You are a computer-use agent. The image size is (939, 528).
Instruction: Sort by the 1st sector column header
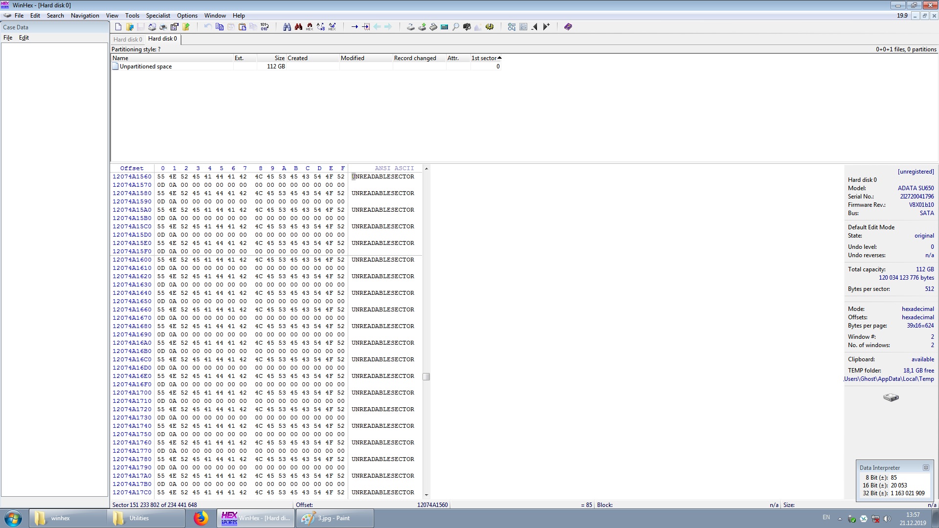click(484, 58)
